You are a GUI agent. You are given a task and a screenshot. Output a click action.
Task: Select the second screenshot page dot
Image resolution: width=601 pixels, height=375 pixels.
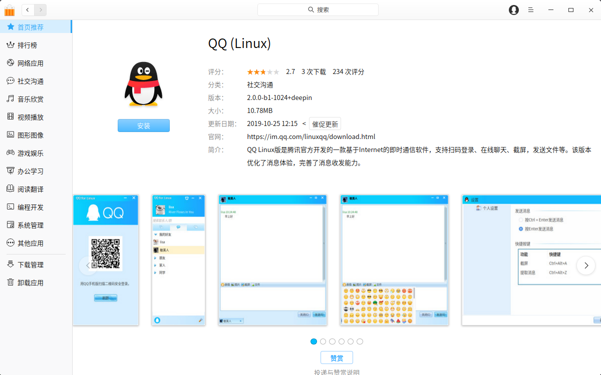point(323,341)
